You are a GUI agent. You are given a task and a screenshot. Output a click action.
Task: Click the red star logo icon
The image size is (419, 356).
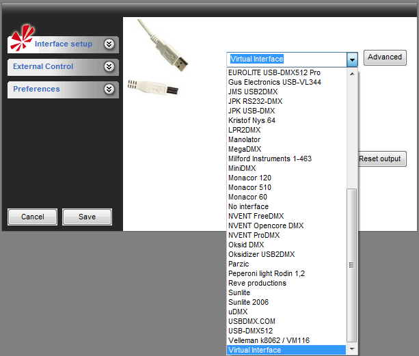(23, 38)
